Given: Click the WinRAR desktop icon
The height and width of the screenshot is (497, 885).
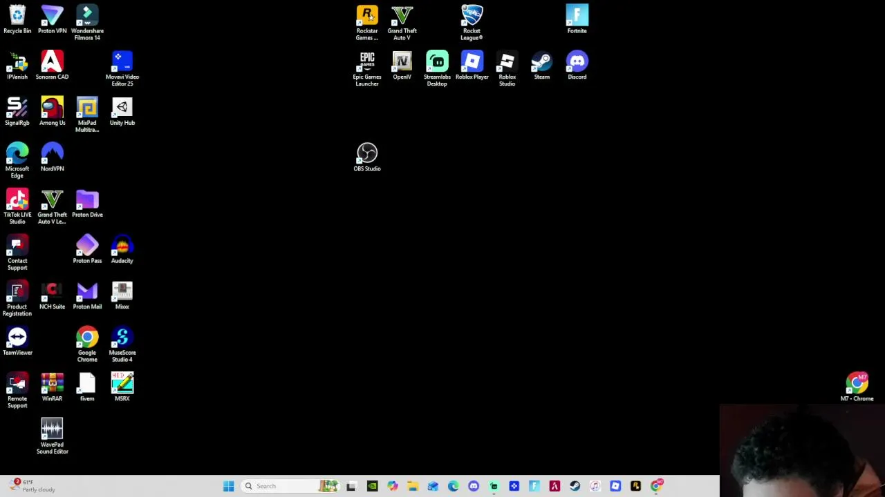Looking at the screenshot, I should coord(53,388).
